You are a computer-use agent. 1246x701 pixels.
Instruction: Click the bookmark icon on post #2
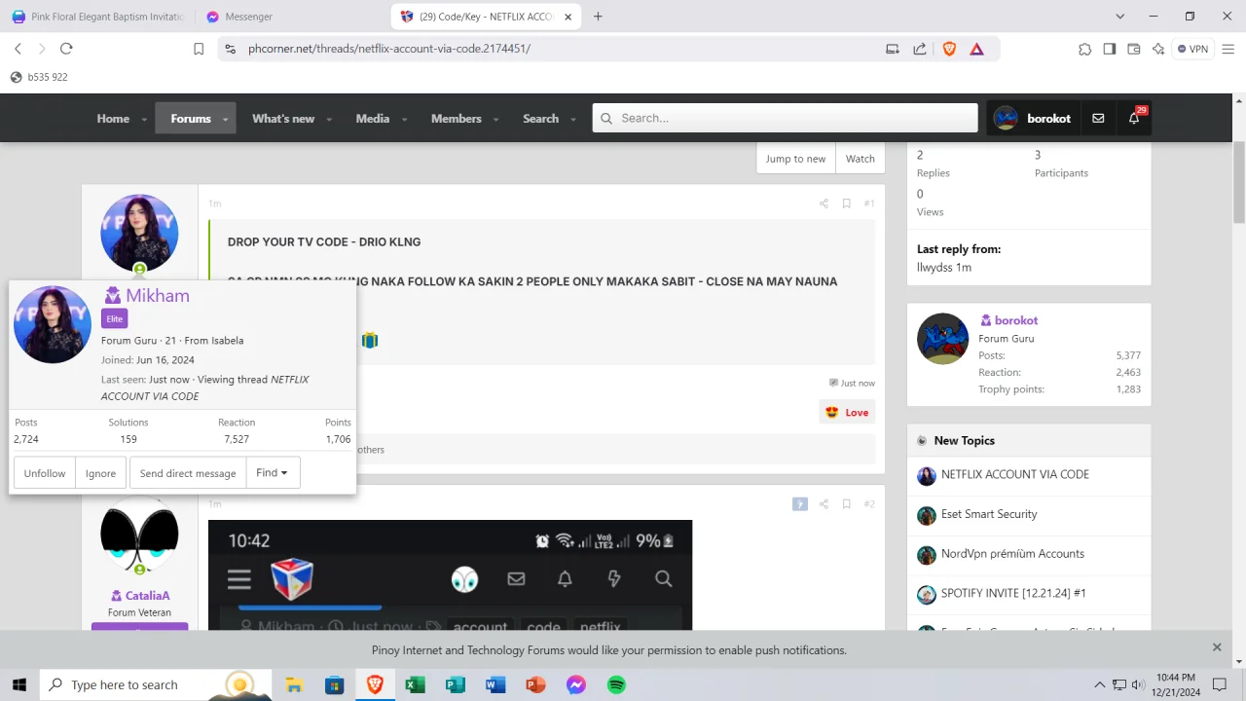[x=846, y=503]
